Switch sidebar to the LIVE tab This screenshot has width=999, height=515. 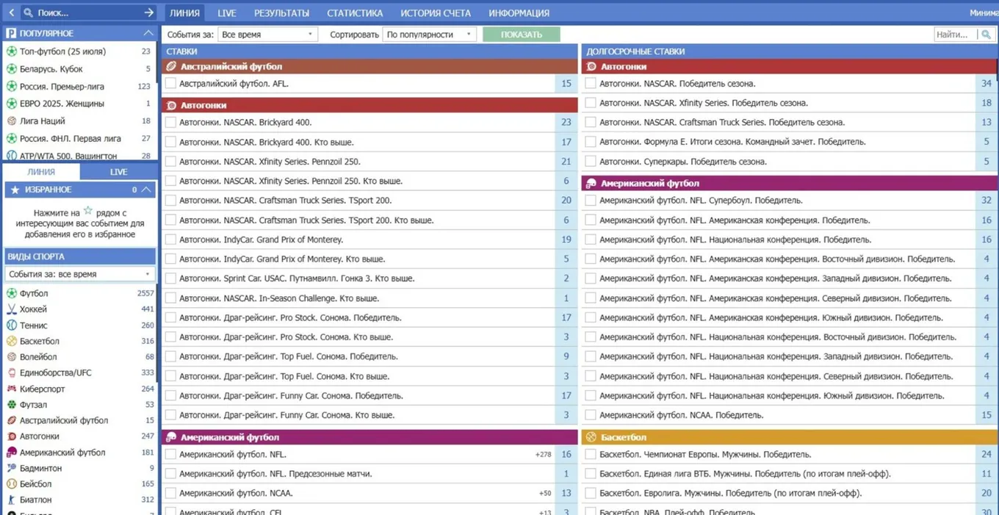[118, 172]
